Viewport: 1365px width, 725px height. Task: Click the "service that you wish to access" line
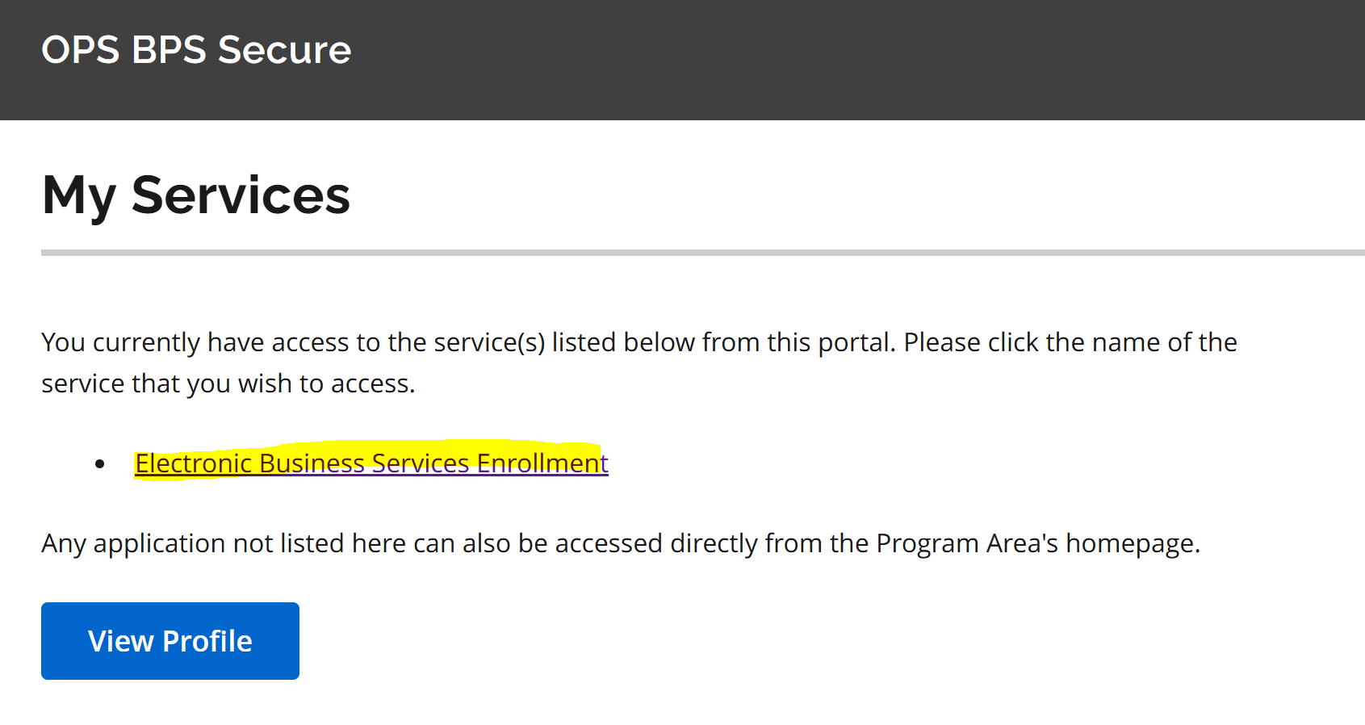coord(228,383)
